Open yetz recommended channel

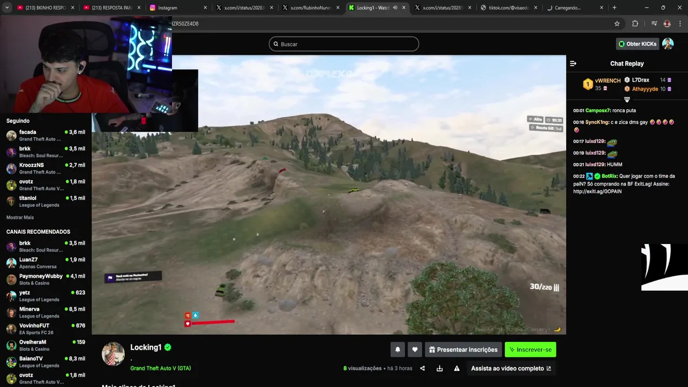pyautogui.click(x=46, y=296)
